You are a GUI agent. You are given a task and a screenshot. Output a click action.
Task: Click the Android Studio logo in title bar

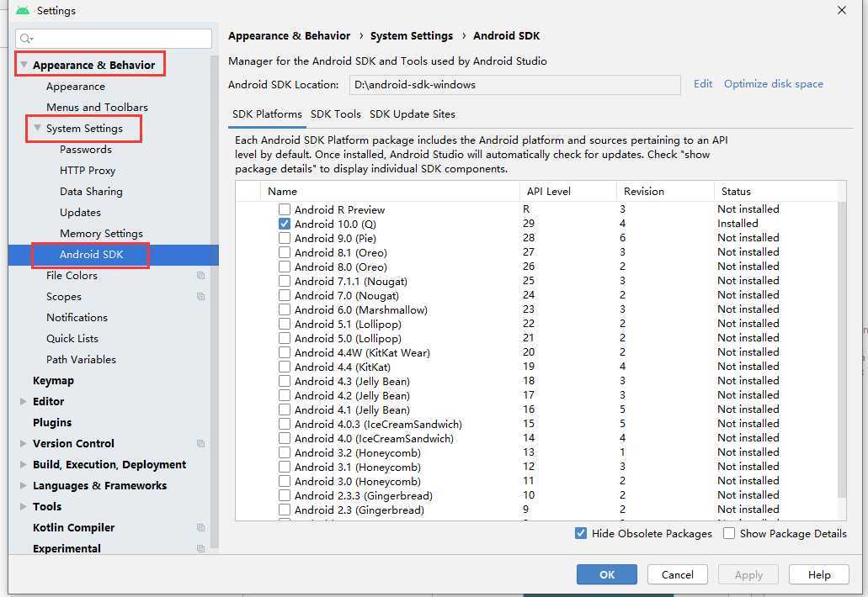pyautogui.click(x=23, y=10)
